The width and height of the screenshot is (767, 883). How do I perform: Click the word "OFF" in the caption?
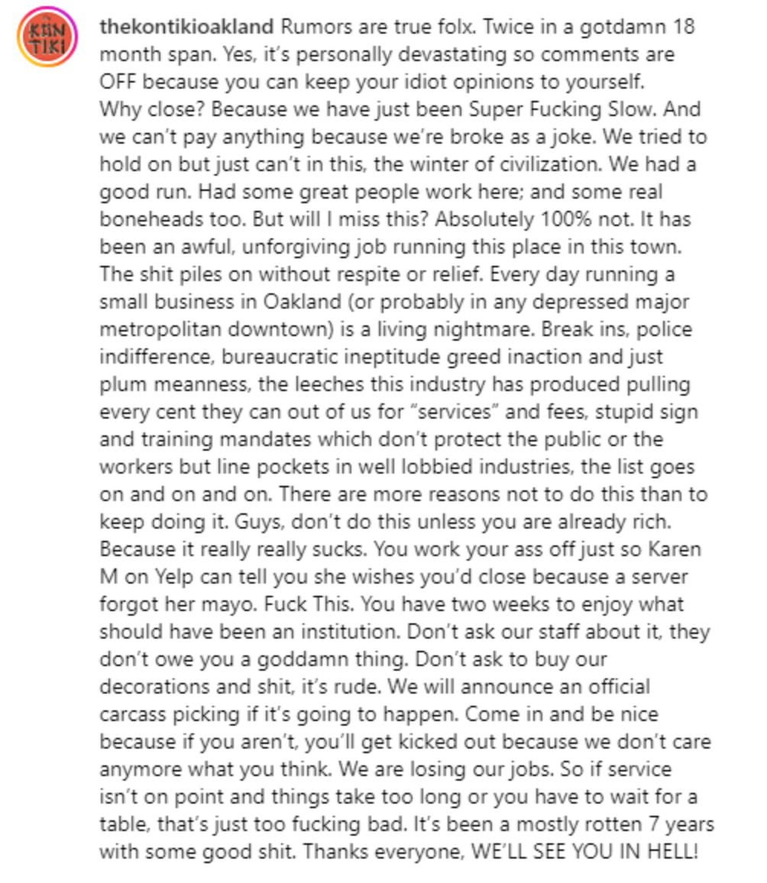[x=118, y=82]
